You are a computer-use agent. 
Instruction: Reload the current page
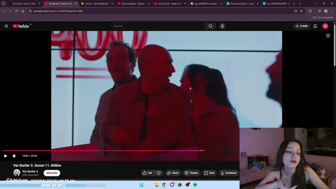click(x=16, y=11)
